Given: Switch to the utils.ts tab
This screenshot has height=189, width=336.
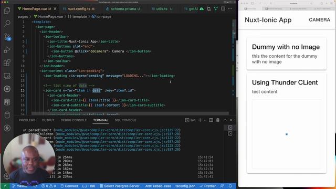Looking at the screenshot, I should (162, 9).
